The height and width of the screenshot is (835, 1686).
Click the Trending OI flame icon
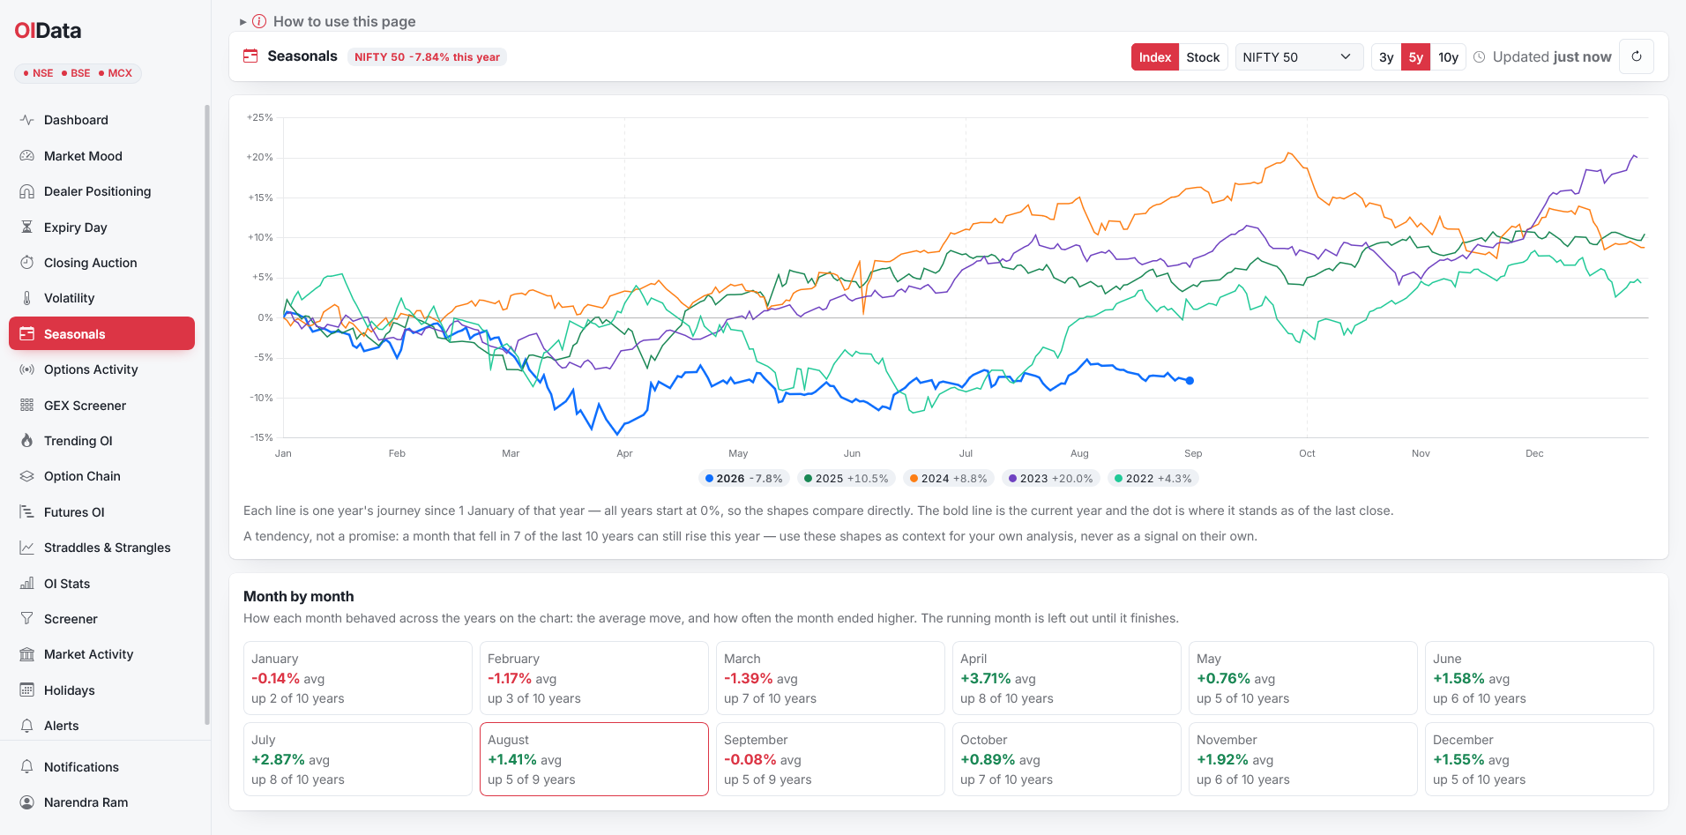click(27, 441)
